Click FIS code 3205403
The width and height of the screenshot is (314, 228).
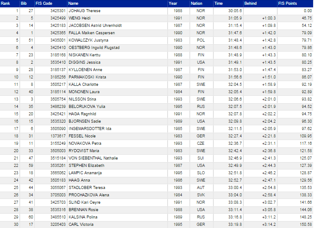tap(58, 225)
